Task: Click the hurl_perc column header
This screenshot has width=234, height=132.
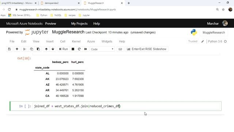Action: pos(78,62)
